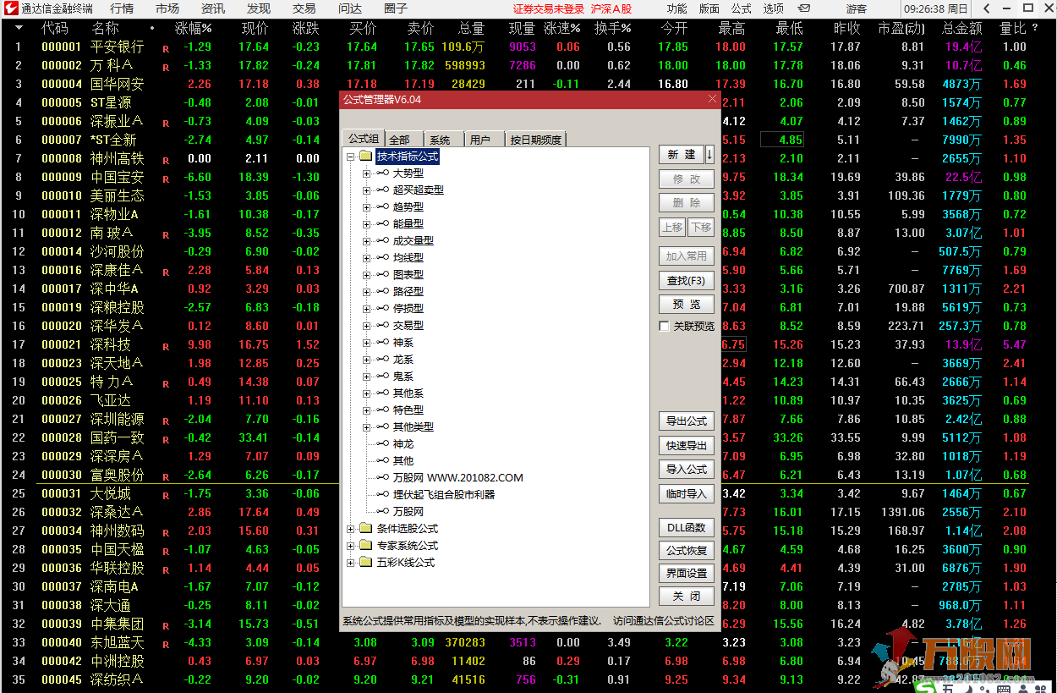Enable the 关联预览 checkbox
Viewport: 1057px width, 693px height.
click(664, 327)
